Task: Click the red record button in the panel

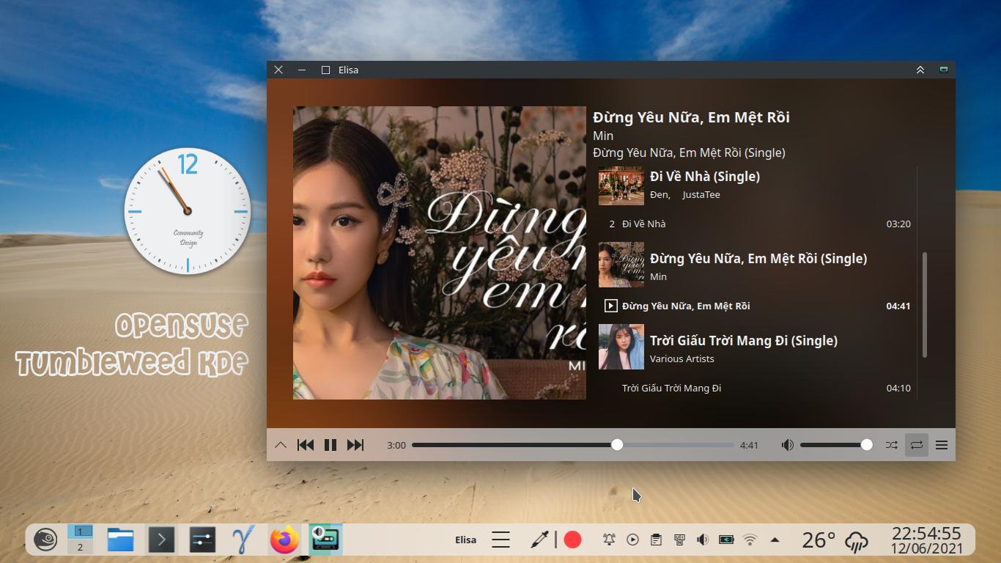Action: (x=573, y=540)
